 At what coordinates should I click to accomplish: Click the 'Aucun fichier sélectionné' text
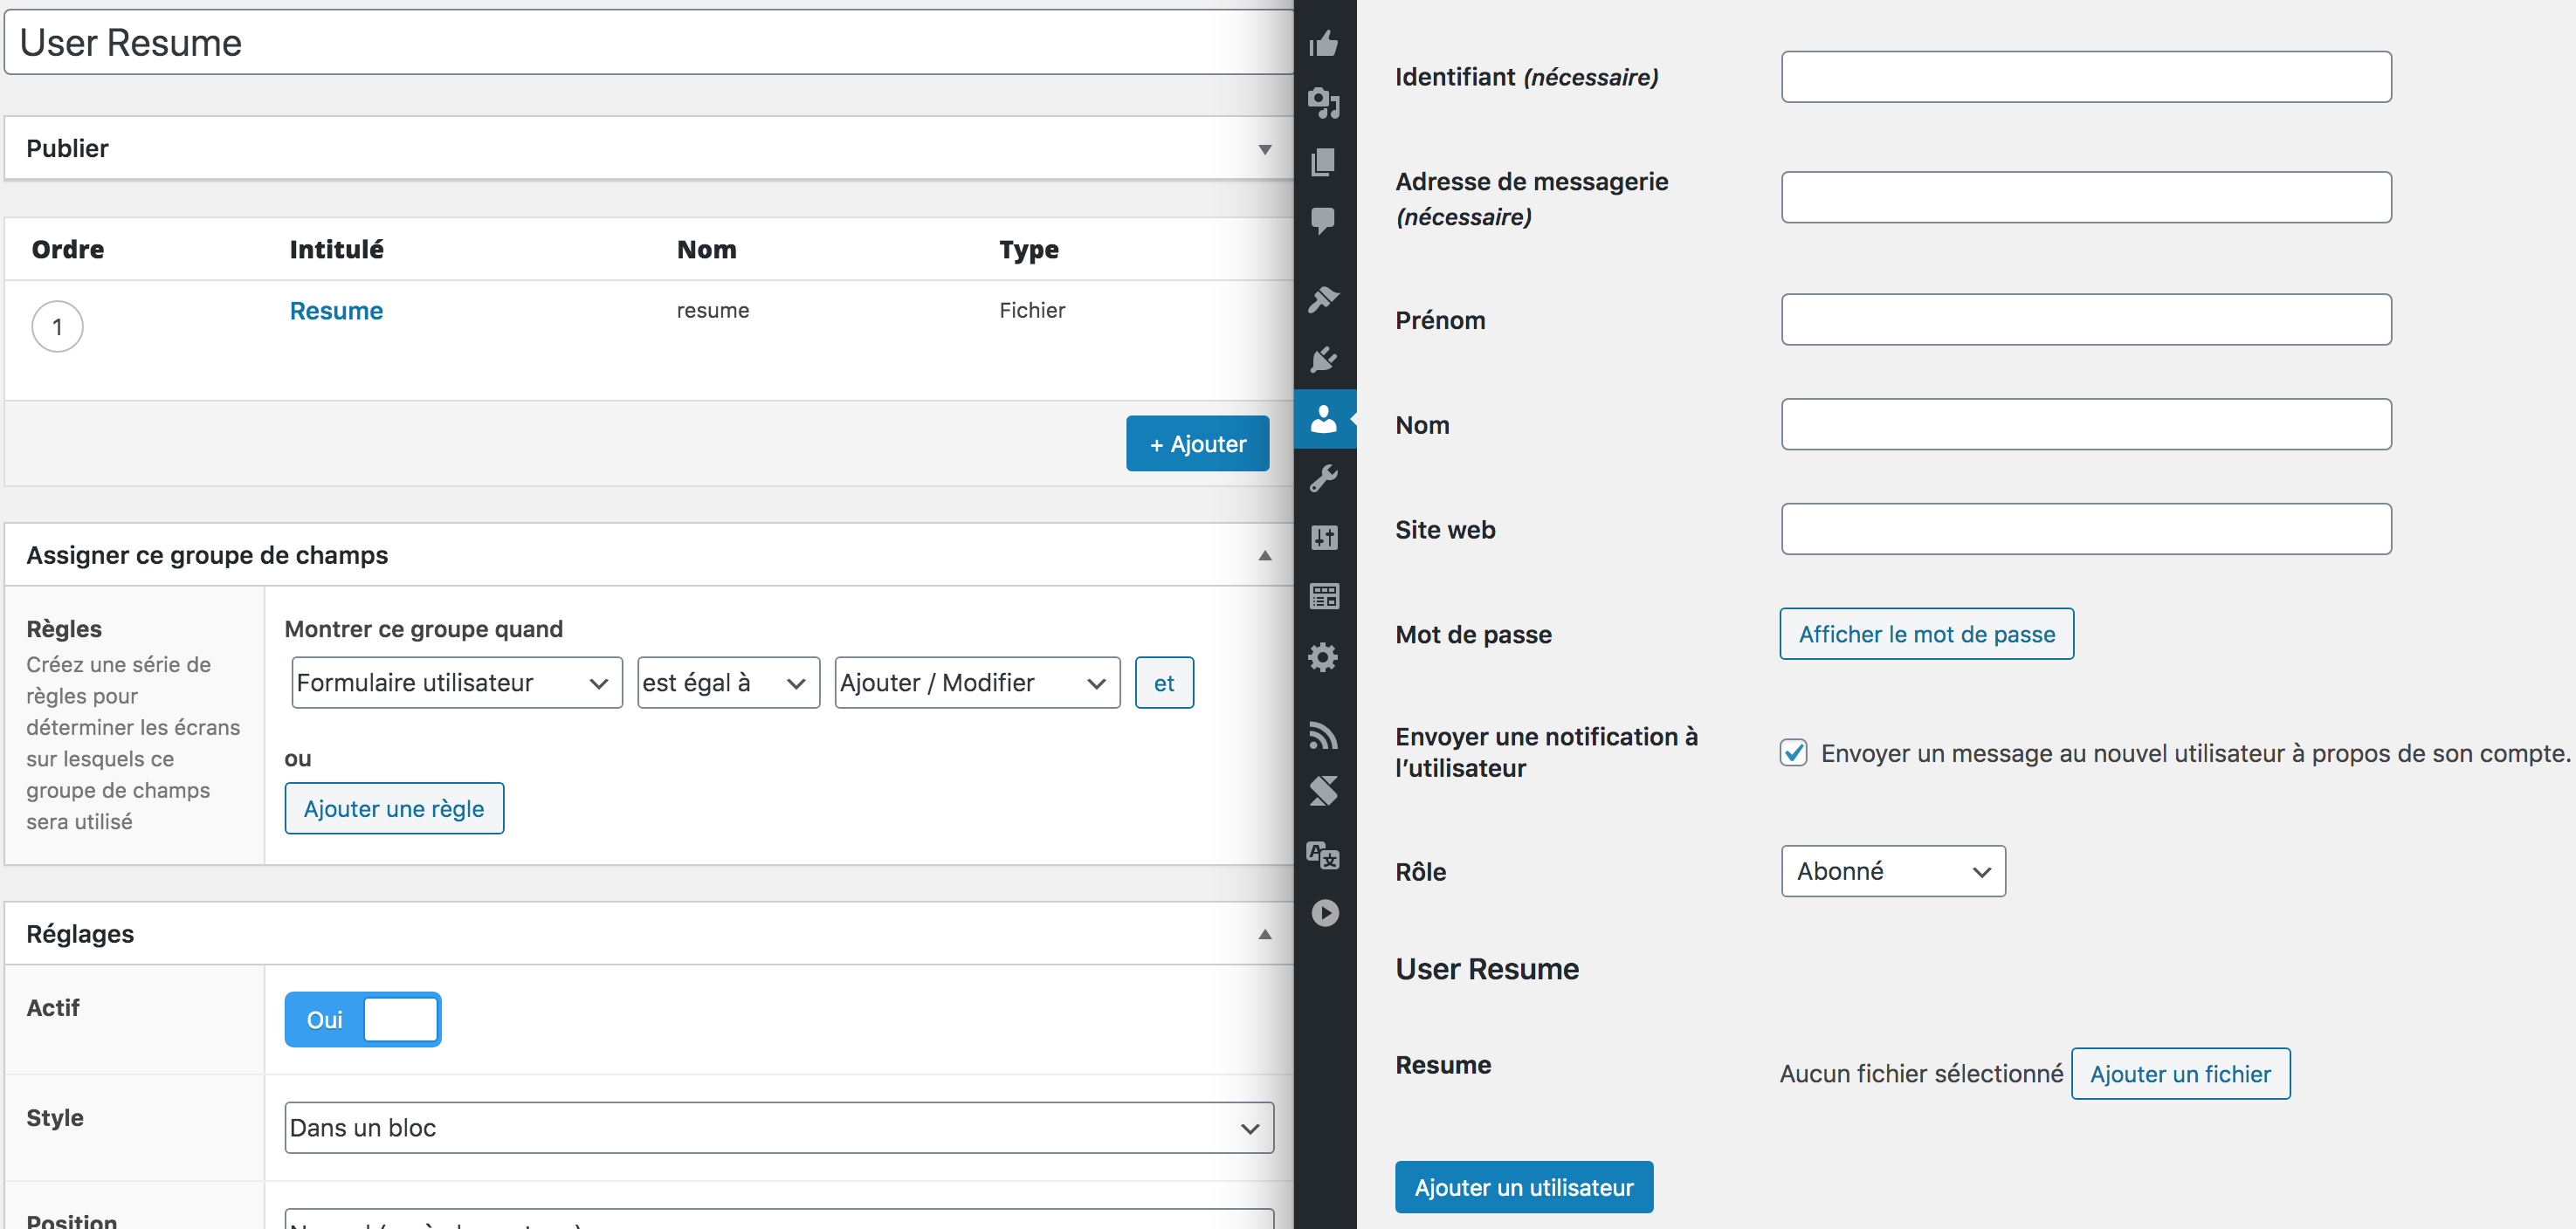tap(1921, 1074)
